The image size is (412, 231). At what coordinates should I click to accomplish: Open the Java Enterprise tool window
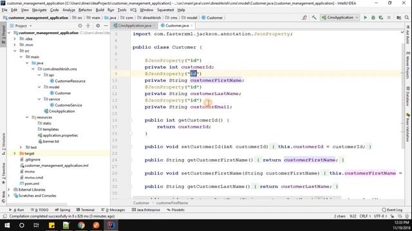(x=146, y=210)
